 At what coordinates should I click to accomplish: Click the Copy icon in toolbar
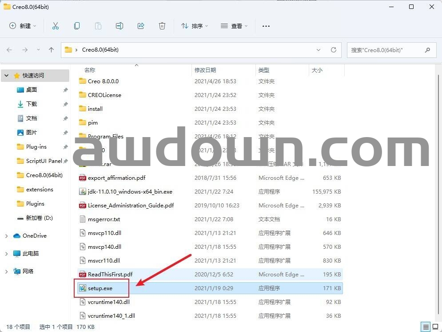point(77,26)
